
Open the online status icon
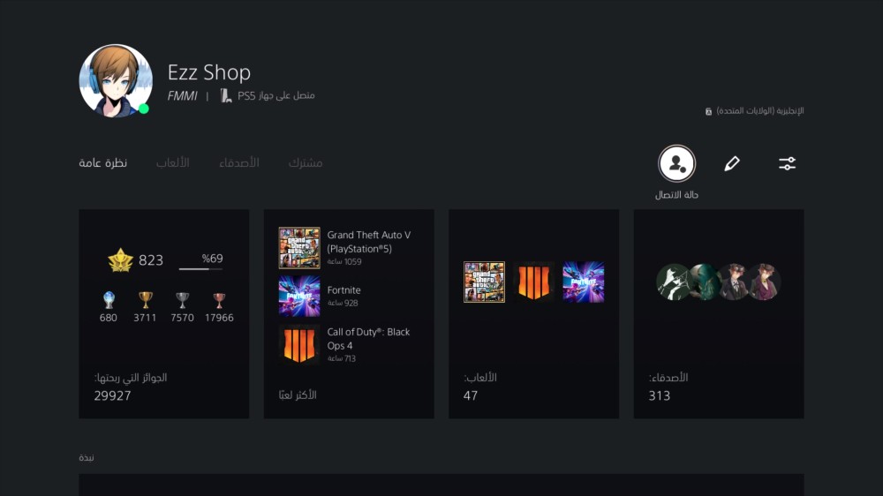tap(676, 163)
